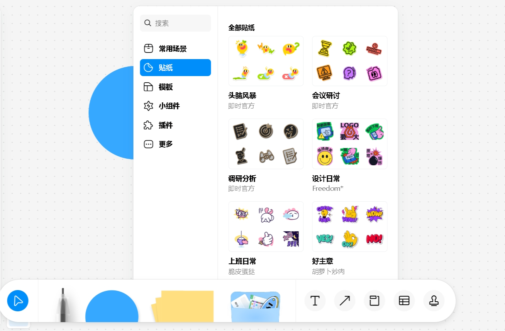Click the 全部贴纸 heading
505x331 pixels.
tap(241, 28)
